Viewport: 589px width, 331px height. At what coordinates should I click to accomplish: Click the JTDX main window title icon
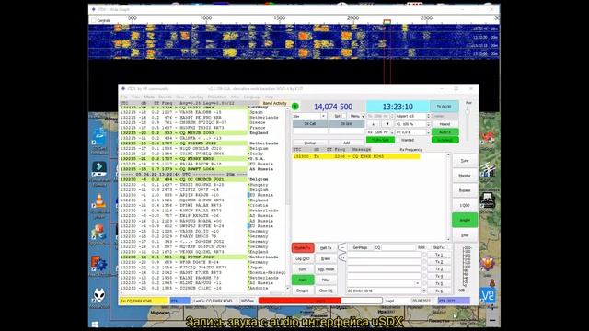(122, 89)
